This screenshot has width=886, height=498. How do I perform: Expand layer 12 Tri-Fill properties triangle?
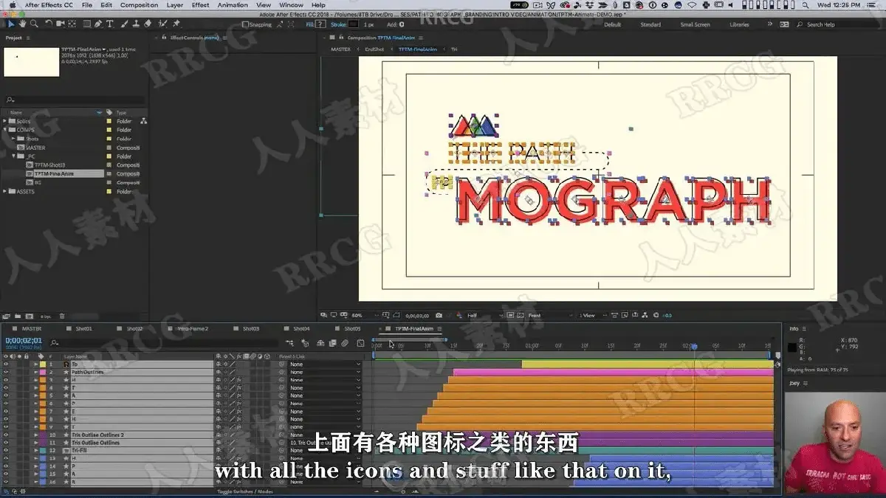(35, 450)
